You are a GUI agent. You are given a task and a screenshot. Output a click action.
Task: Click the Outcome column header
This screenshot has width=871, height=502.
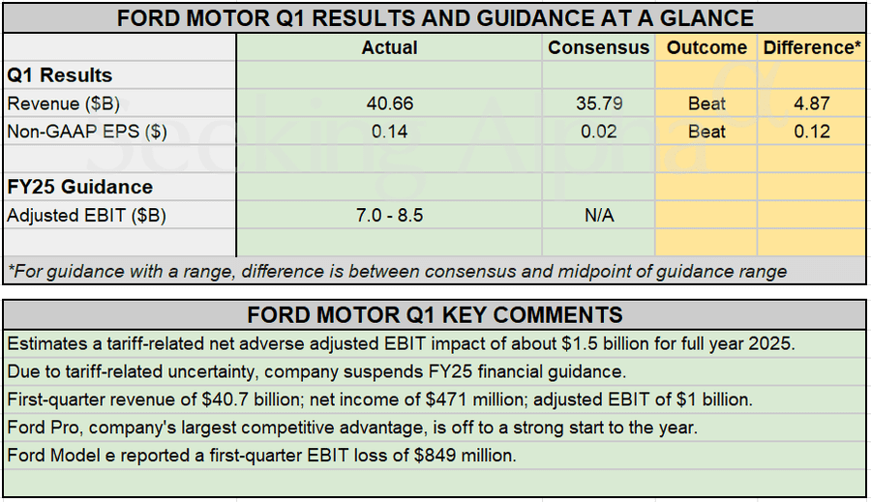706,47
